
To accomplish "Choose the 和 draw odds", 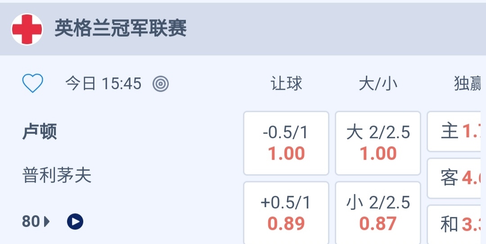I will click(457, 224).
